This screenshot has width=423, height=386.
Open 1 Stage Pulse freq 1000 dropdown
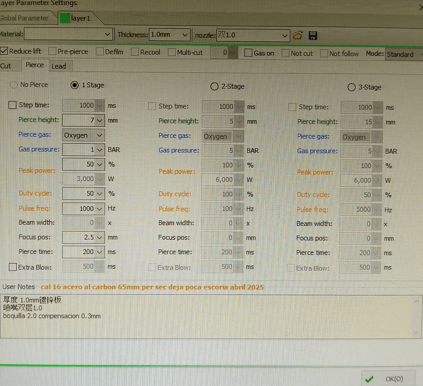(x=100, y=209)
